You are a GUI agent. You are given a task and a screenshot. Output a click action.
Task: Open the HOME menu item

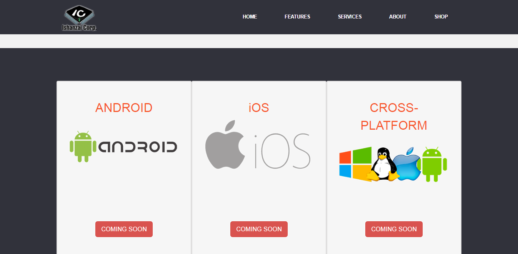point(250,17)
